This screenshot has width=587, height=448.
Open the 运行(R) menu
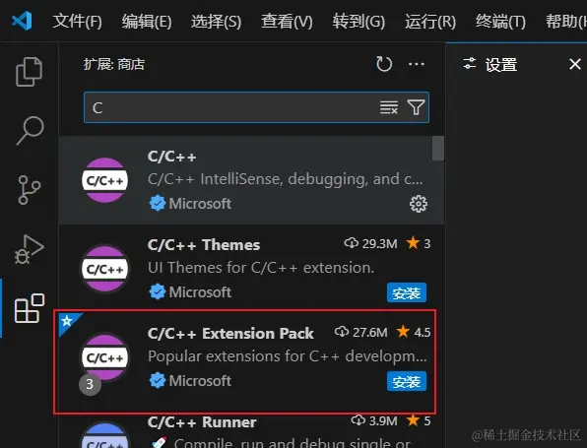pos(430,21)
